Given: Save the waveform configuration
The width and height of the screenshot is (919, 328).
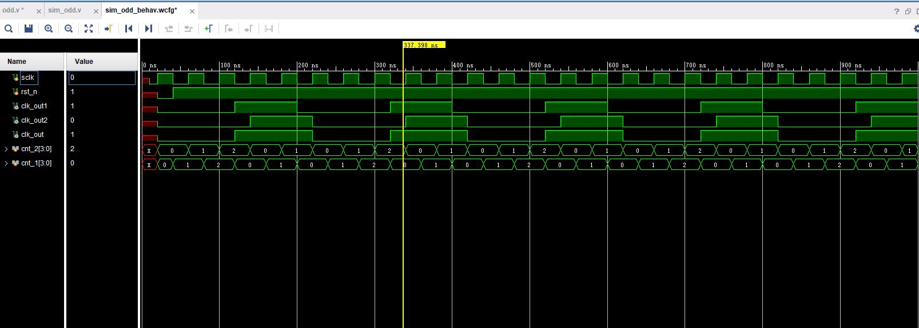Looking at the screenshot, I should click(x=29, y=29).
